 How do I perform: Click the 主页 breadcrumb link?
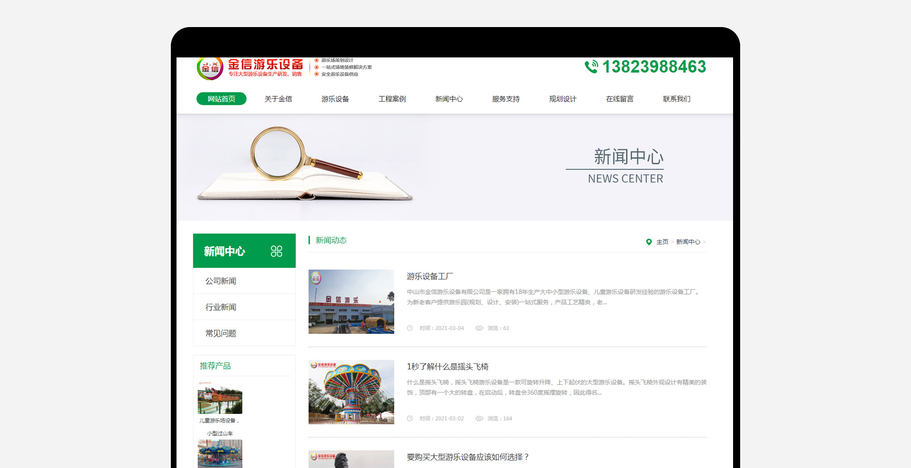(662, 242)
